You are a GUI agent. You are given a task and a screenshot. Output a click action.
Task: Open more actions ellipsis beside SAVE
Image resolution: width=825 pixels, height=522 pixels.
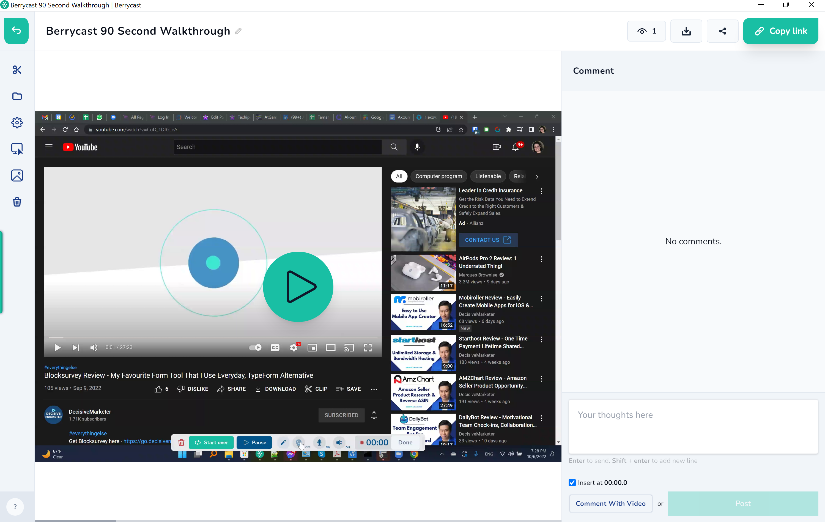pos(374,389)
